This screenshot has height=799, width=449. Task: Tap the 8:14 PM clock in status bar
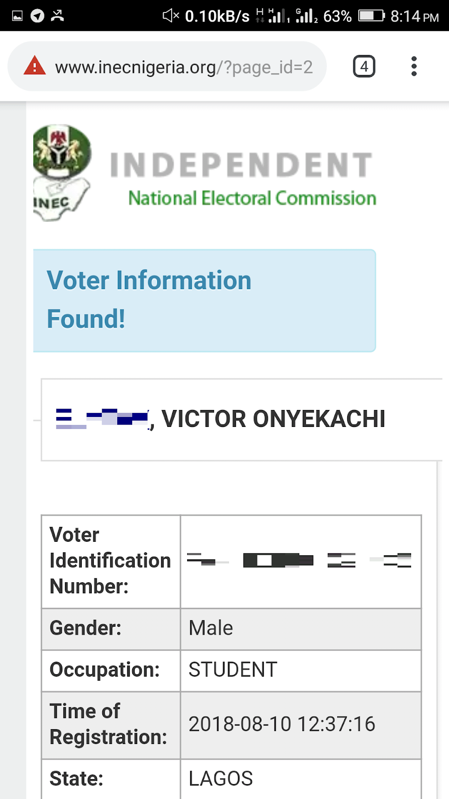[414, 16]
